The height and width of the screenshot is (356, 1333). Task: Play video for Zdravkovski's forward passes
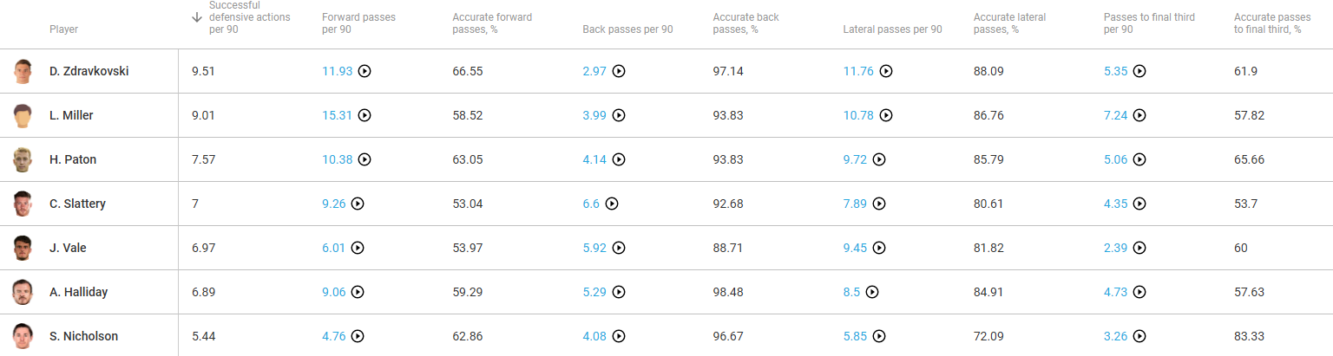tap(364, 72)
